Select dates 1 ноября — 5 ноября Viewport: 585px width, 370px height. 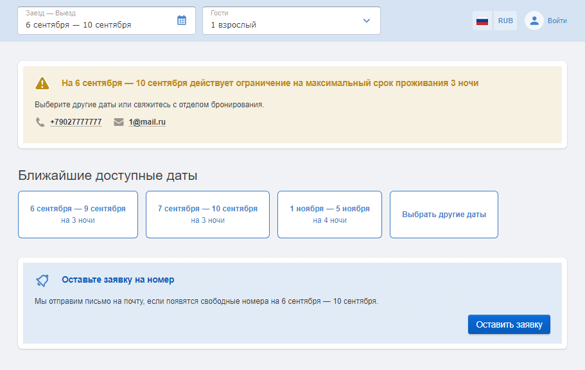(x=329, y=215)
